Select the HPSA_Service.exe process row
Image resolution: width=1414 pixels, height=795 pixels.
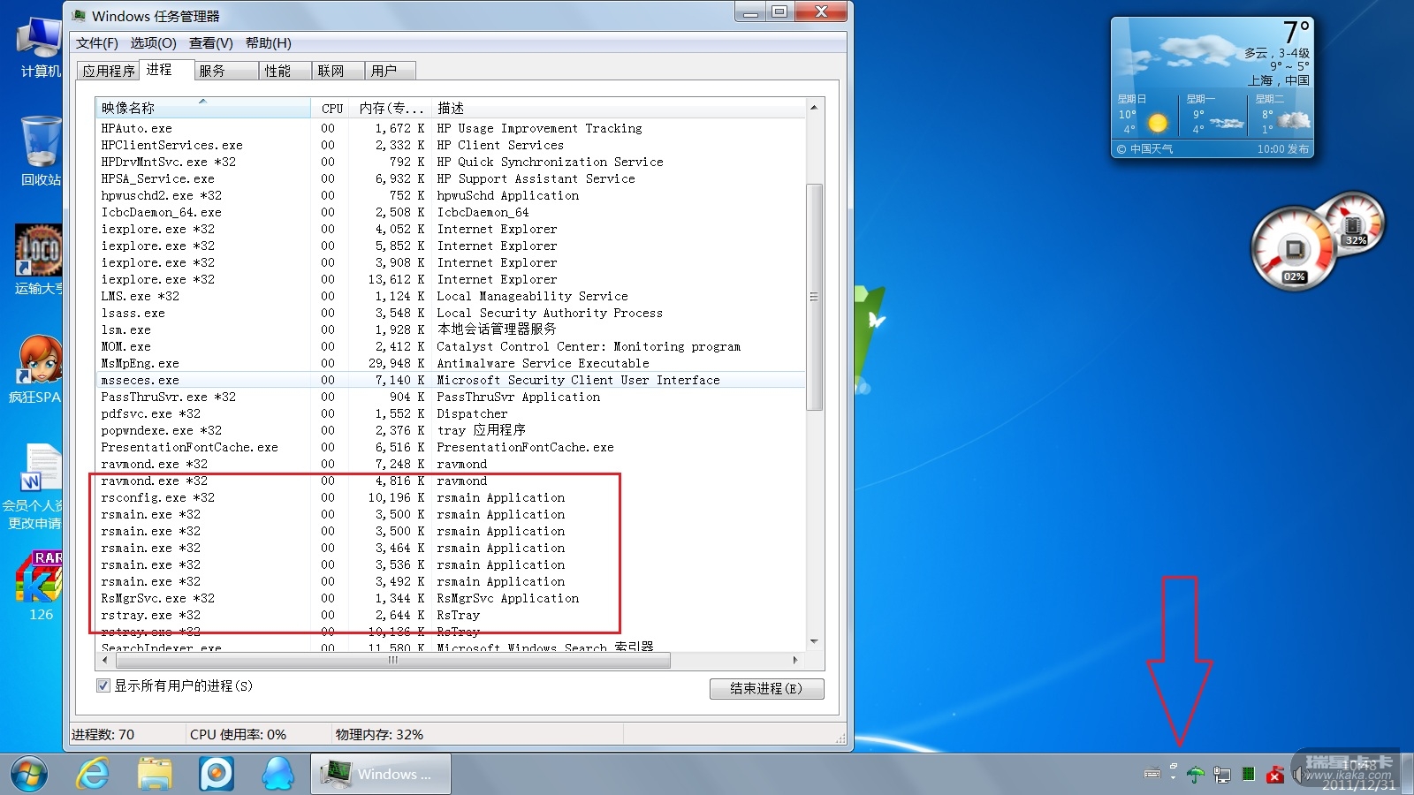451,178
